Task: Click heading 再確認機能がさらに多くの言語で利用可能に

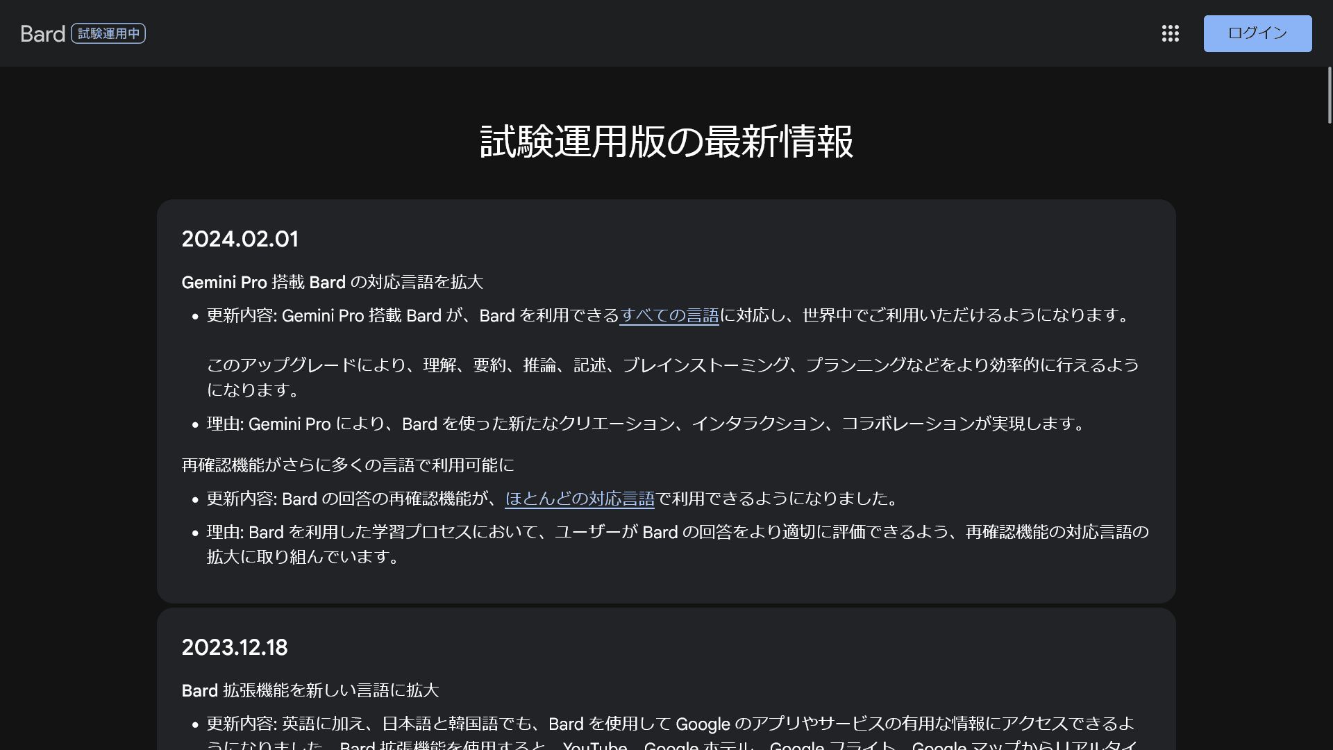Action: pos(348,465)
